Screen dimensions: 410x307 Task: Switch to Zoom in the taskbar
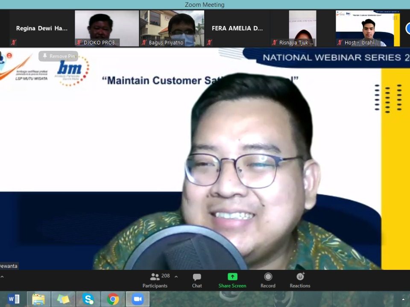[x=138, y=299]
